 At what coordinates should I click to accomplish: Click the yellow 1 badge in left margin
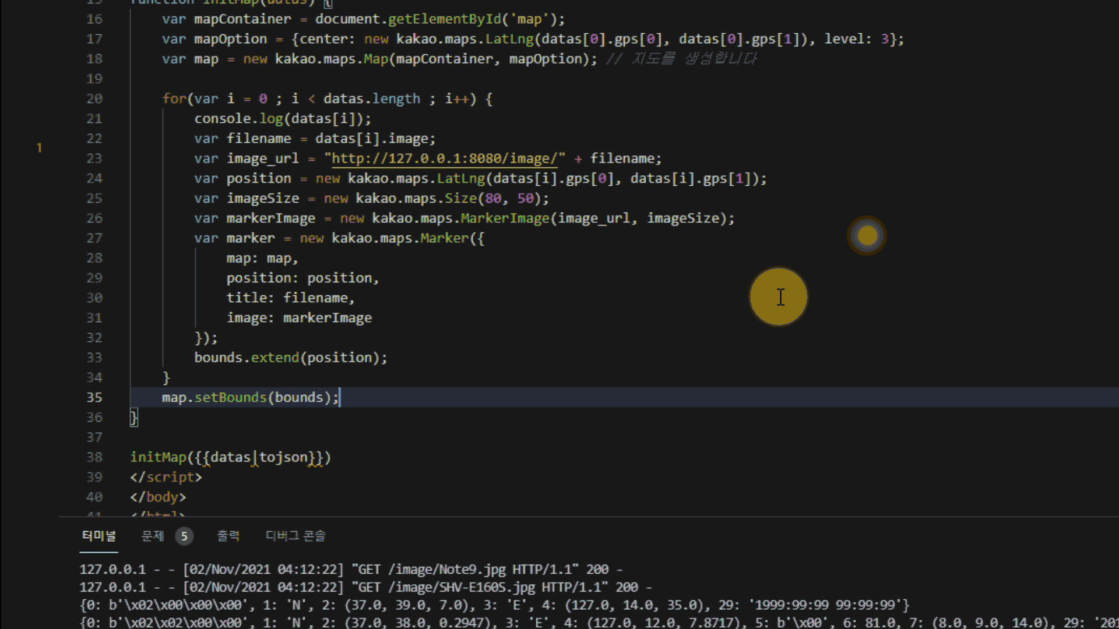(39, 148)
